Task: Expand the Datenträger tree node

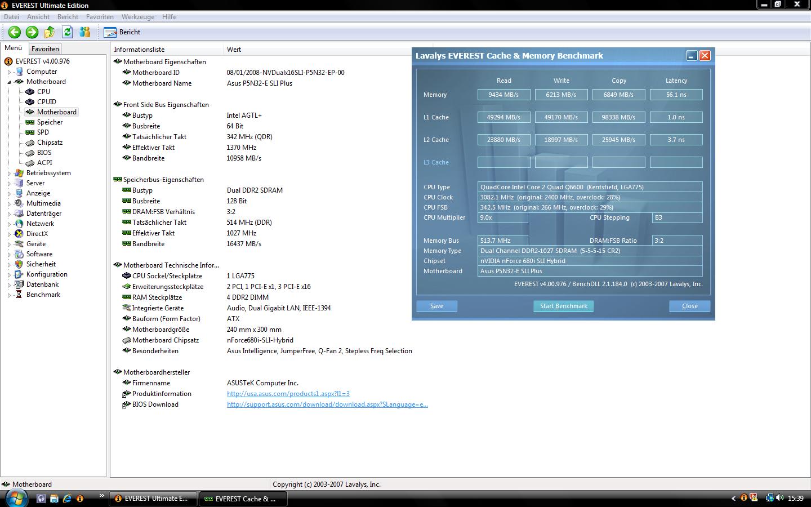Action: click(10, 214)
